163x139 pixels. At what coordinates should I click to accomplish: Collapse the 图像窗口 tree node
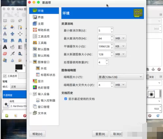[31, 62]
